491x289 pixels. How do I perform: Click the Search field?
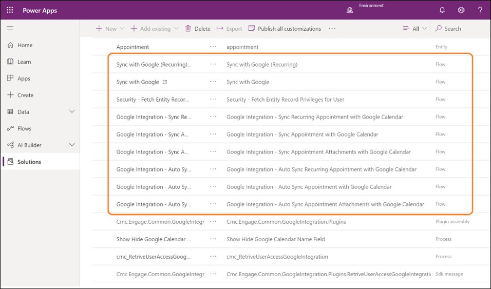pos(452,29)
